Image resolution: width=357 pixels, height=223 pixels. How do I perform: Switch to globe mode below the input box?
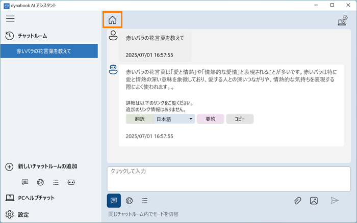pyautogui.click(x=130, y=201)
